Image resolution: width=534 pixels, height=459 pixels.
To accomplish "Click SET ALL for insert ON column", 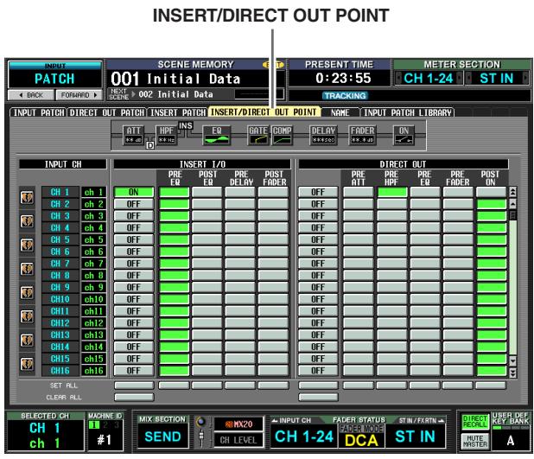I will (134, 386).
